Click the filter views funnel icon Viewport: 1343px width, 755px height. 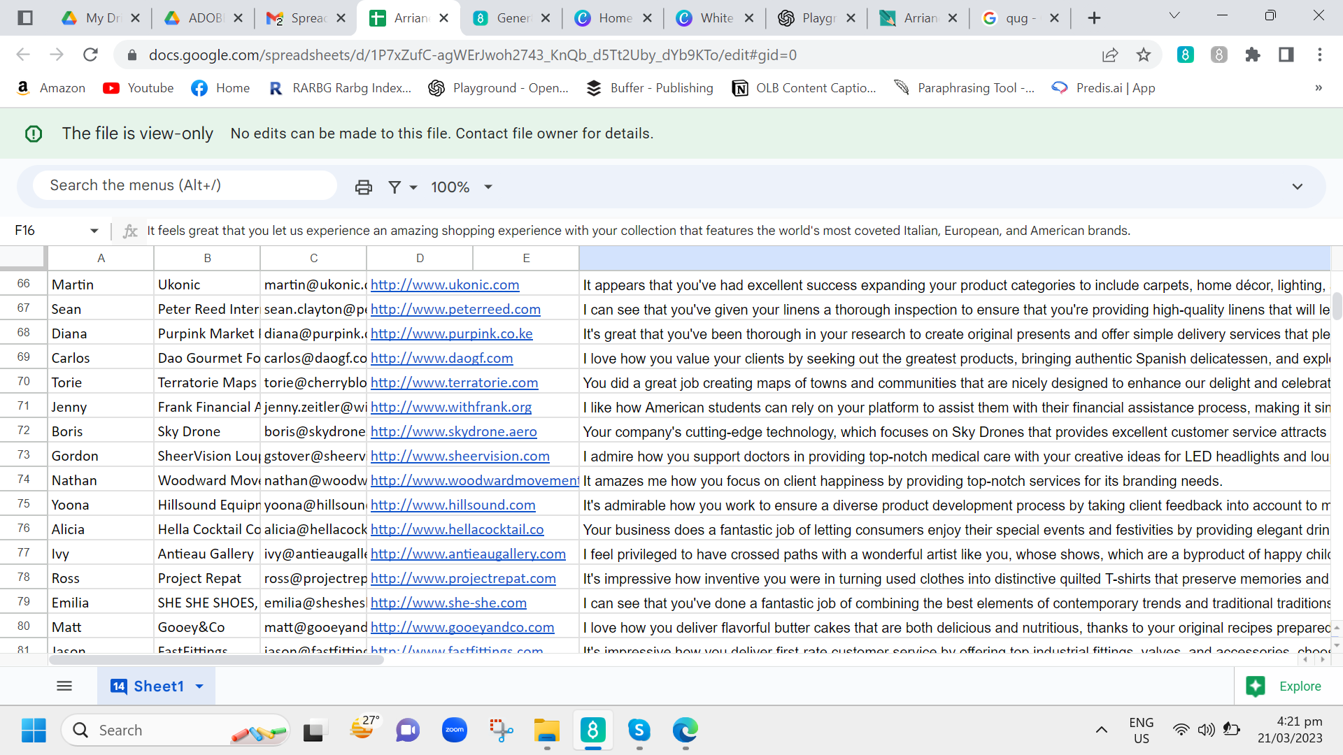395,187
